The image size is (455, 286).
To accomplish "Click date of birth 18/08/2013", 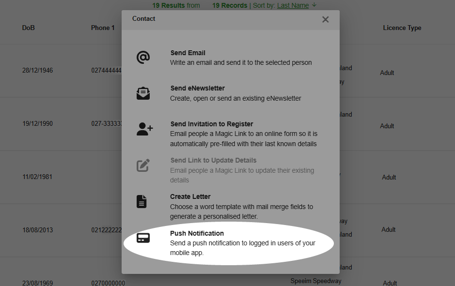I will (x=38, y=230).
